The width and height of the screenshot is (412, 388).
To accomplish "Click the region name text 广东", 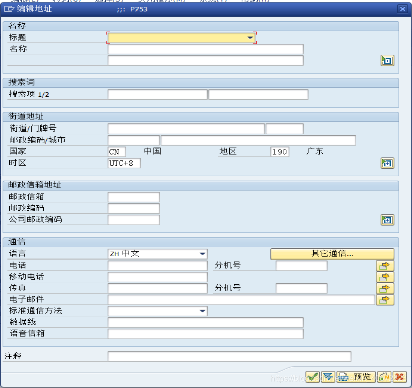I will 315,151.
